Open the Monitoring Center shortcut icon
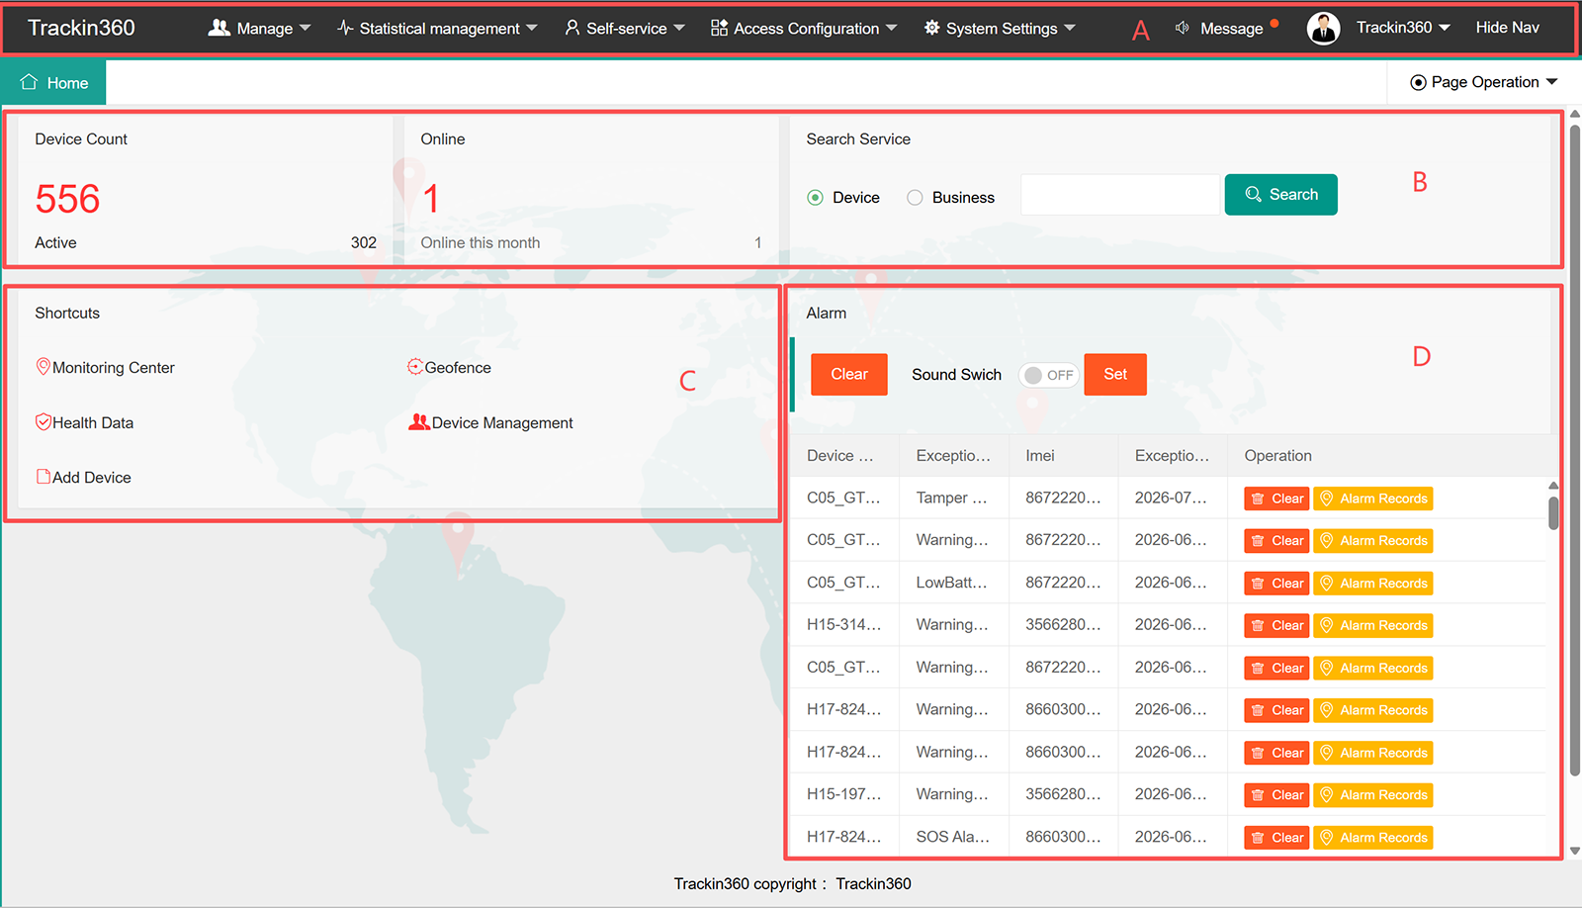This screenshot has height=908, width=1582. coord(44,367)
